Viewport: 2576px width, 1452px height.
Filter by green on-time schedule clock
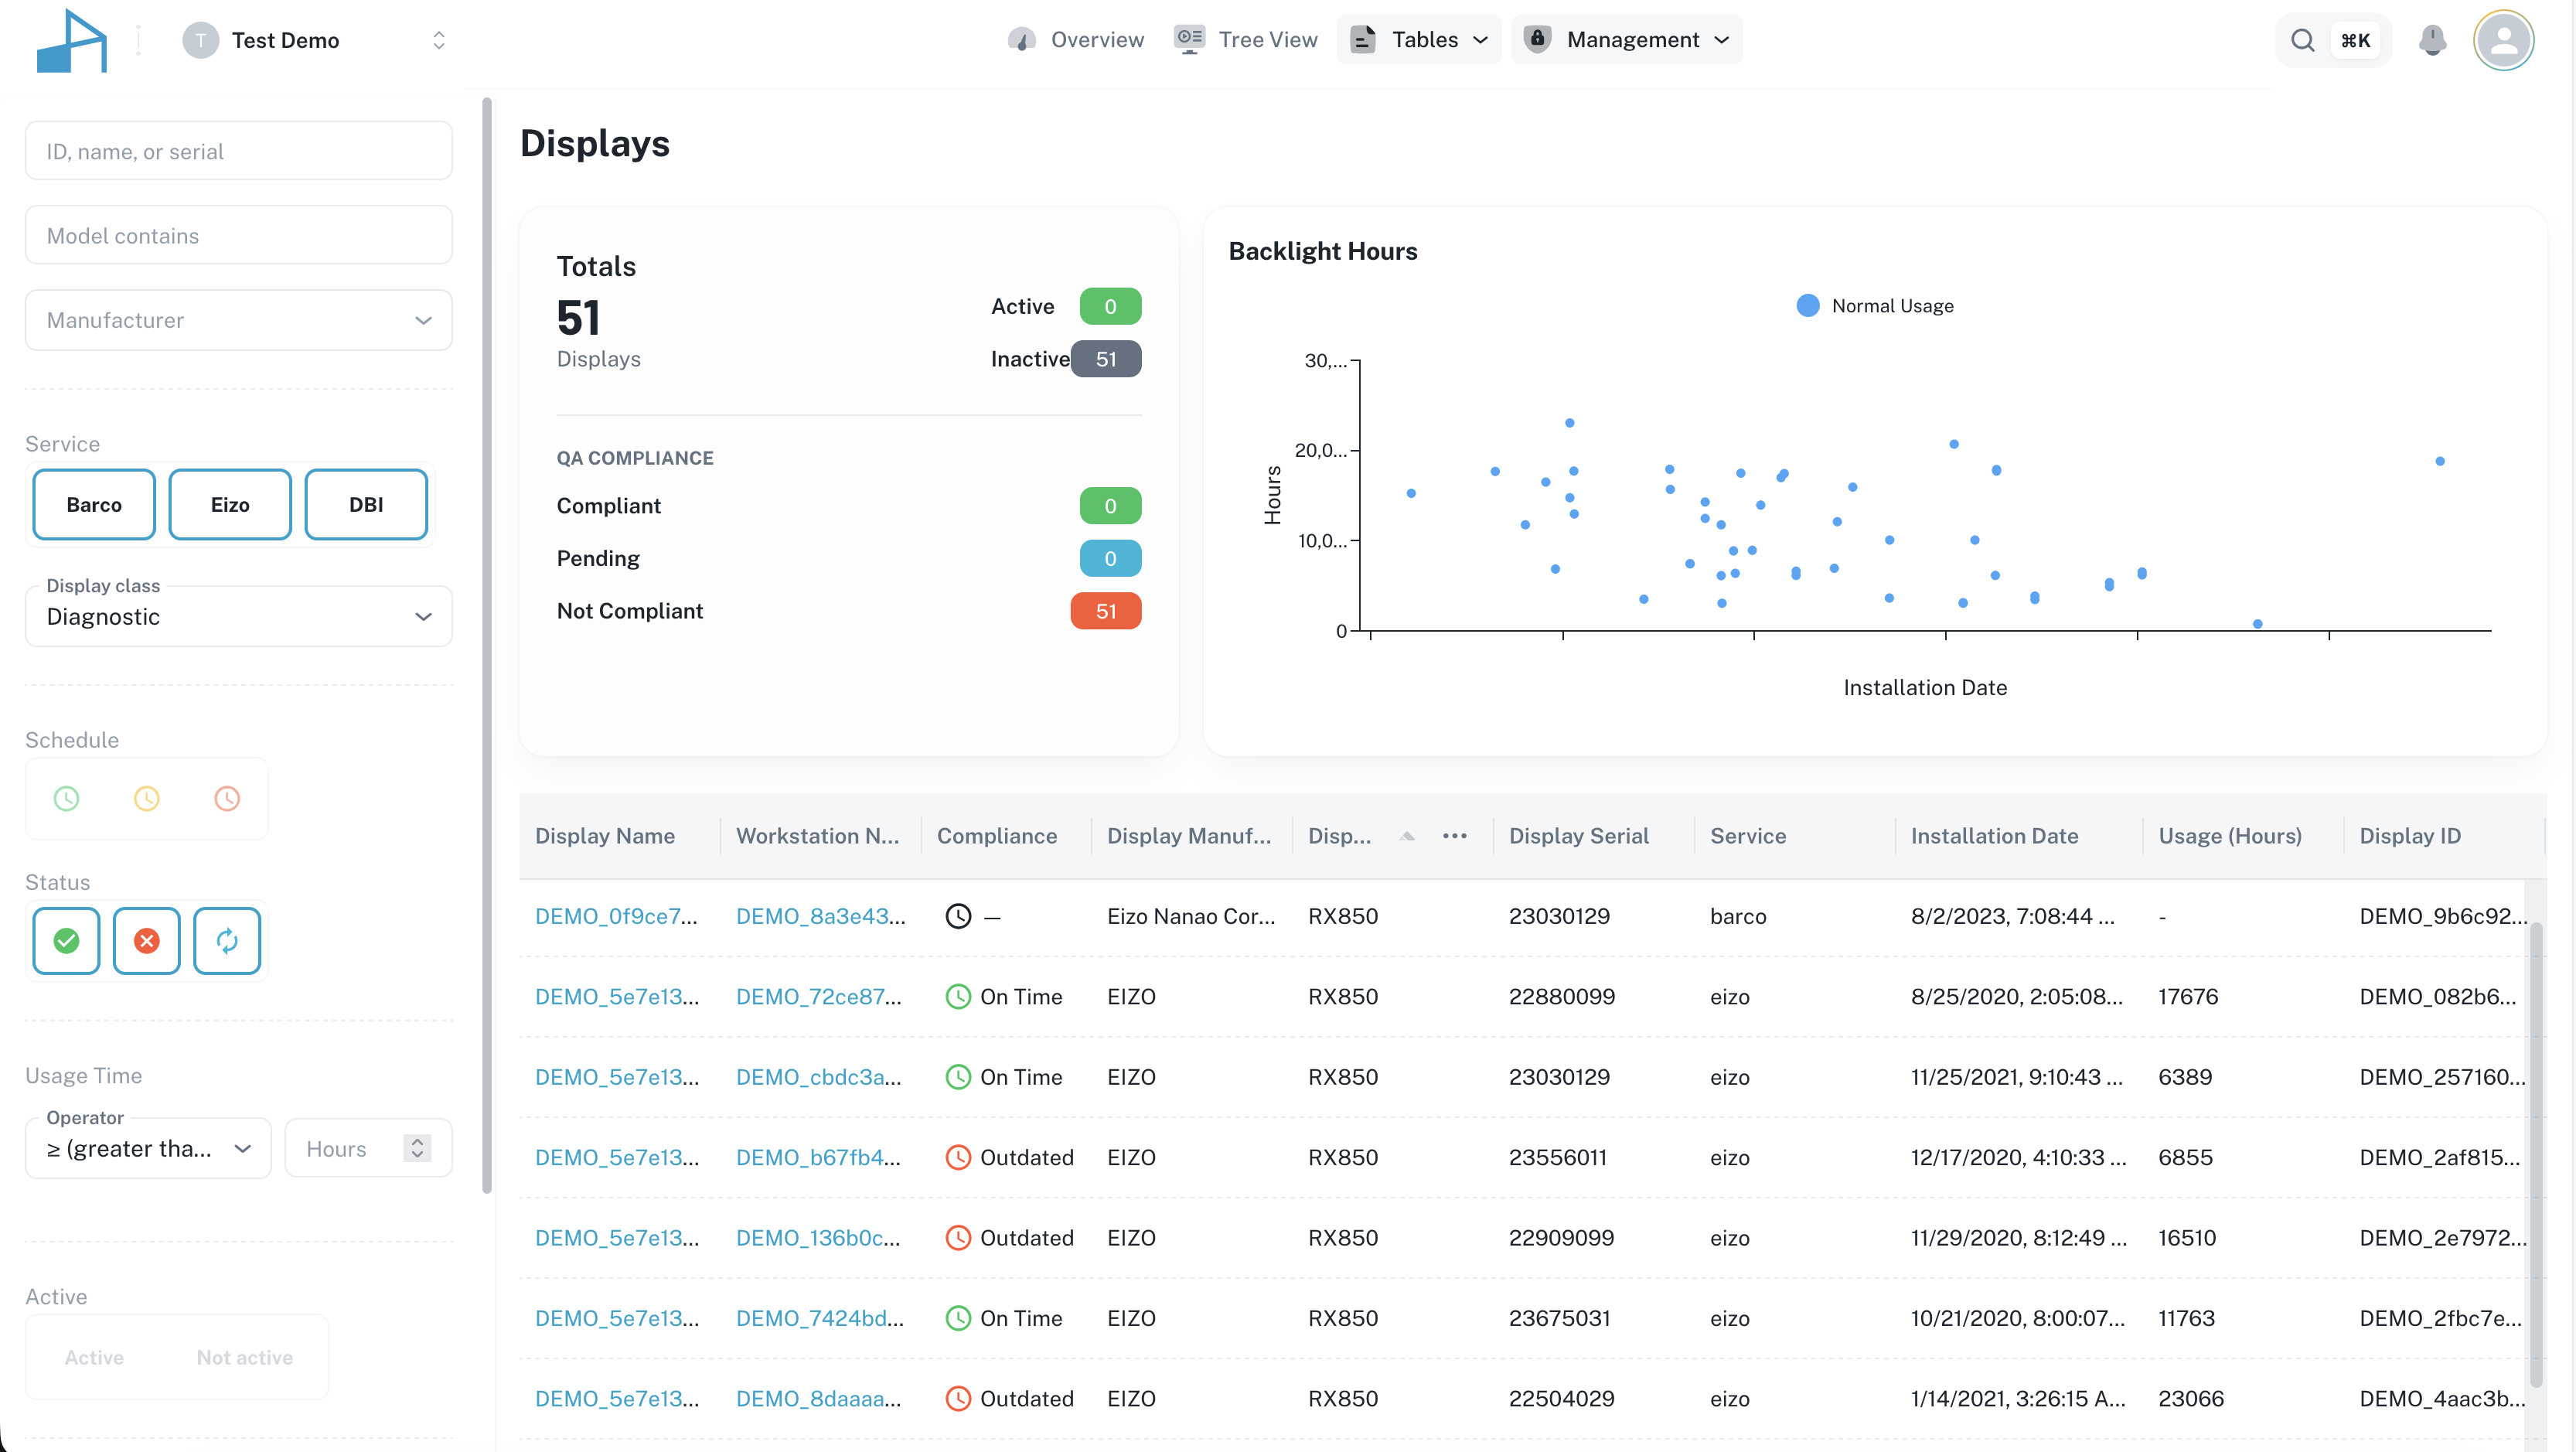tap(66, 798)
